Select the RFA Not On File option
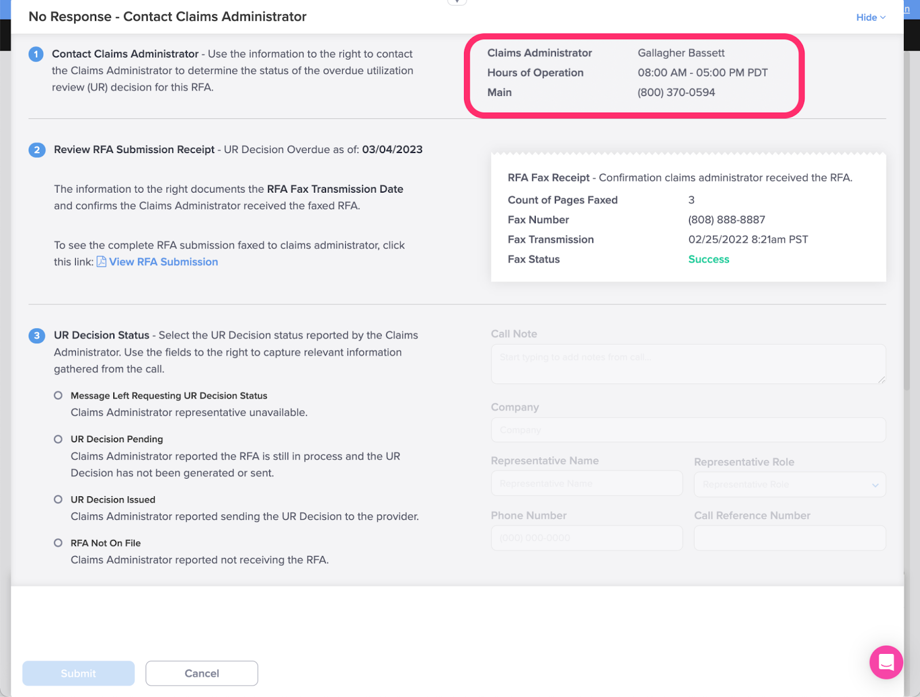 pyautogui.click(x=58, y=543)
